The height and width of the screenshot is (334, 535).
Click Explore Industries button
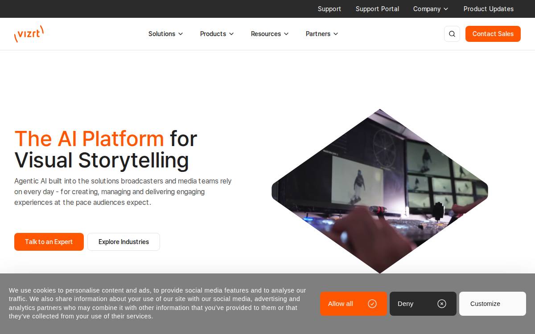[x=123, y=242]
